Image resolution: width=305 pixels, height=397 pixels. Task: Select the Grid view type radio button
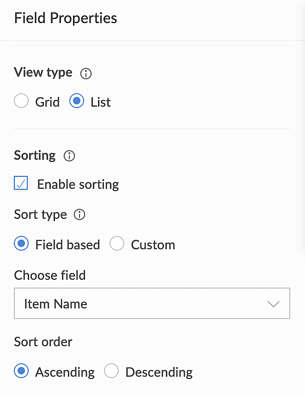21,101
